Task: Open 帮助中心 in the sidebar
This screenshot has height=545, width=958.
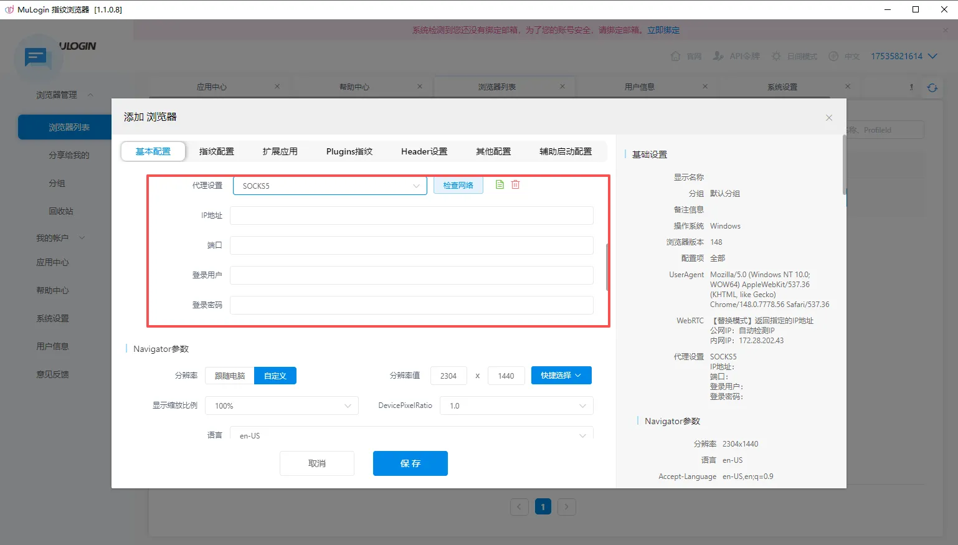Action: tap(52, 290)
